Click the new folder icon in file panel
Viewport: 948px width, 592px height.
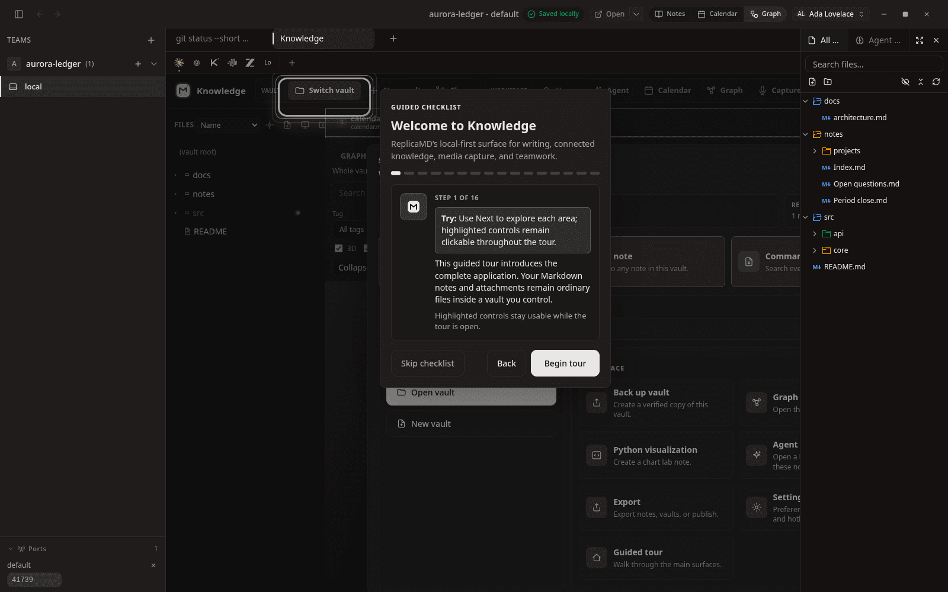coord(828,82)
